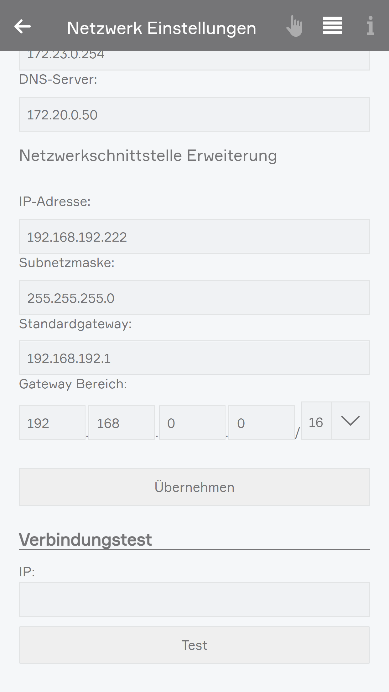Click the Standardgateway field 192.168.192.1

click(x=194, y=358)
